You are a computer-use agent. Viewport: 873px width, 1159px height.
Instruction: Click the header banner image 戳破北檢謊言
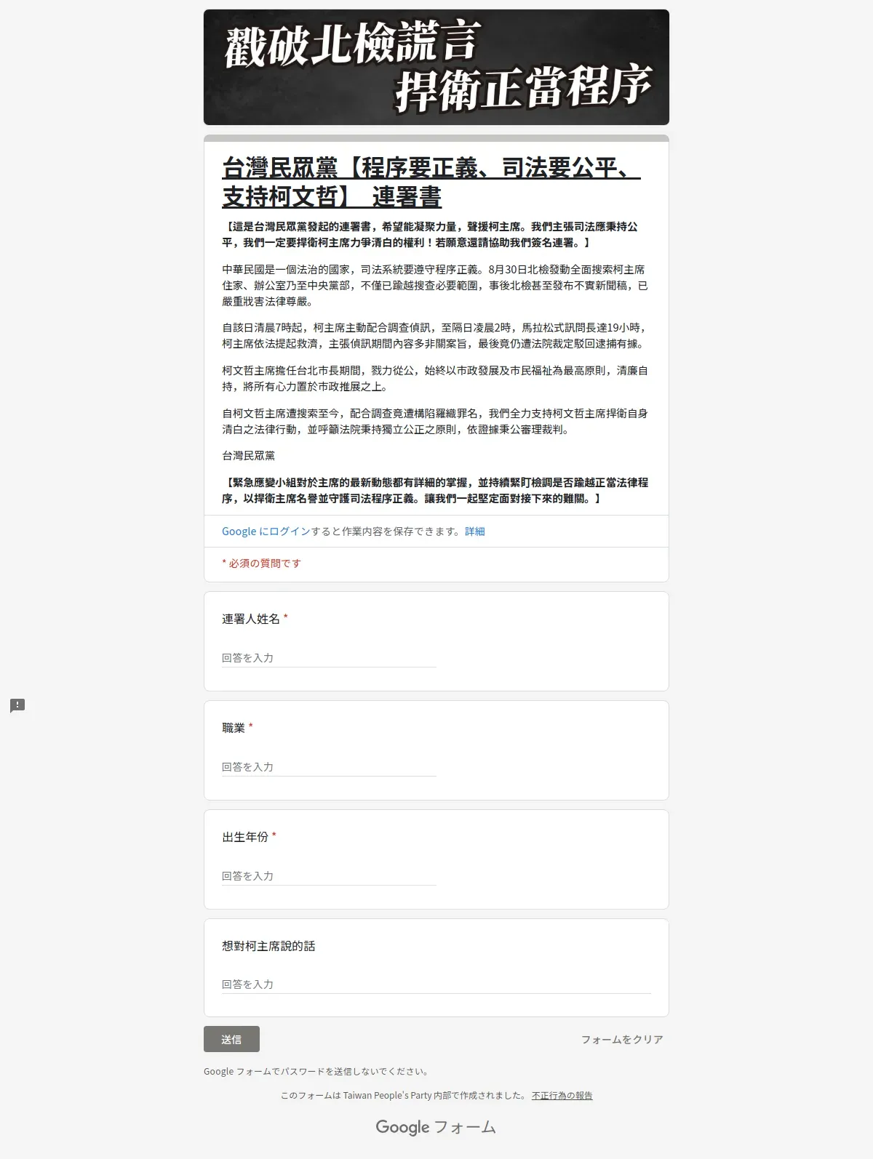[436, 67]
